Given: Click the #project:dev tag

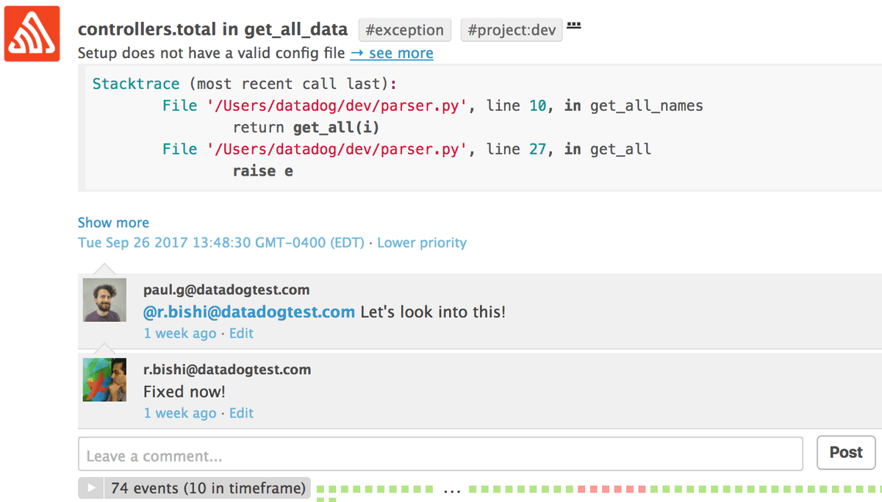Looking at the screenshot, I should click(512, 30).
